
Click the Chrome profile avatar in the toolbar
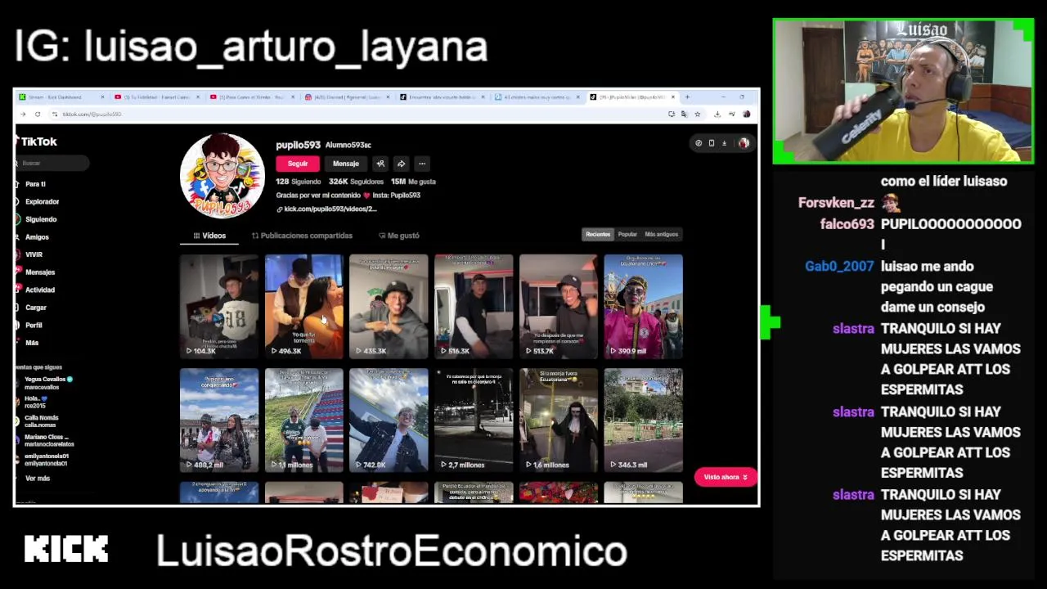click(x=746, y=114)
